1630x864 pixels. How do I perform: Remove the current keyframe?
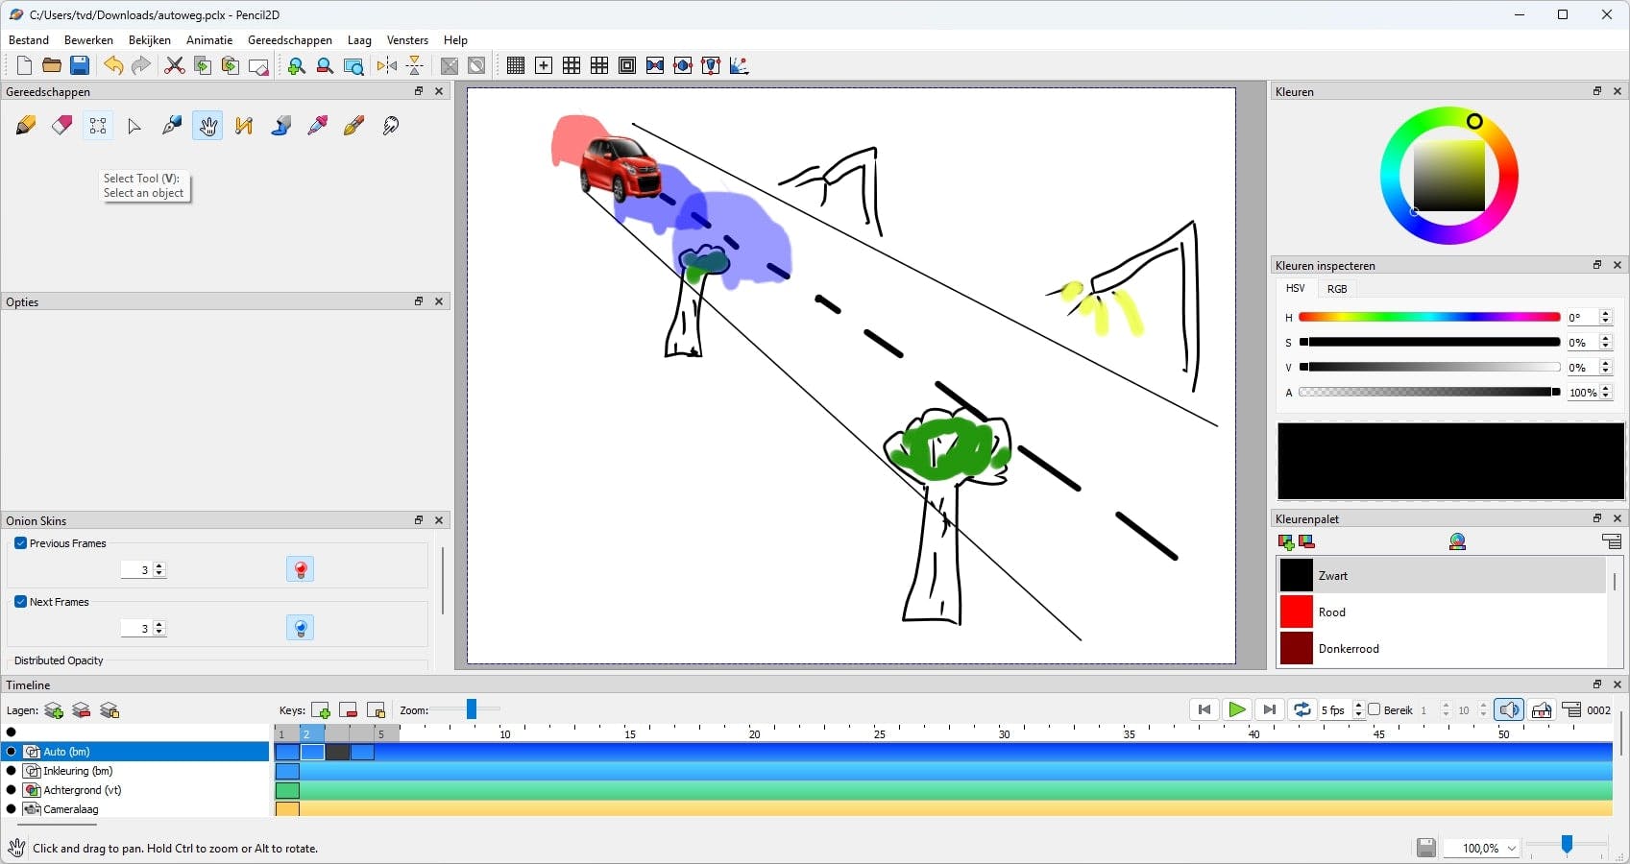[349, 710]
